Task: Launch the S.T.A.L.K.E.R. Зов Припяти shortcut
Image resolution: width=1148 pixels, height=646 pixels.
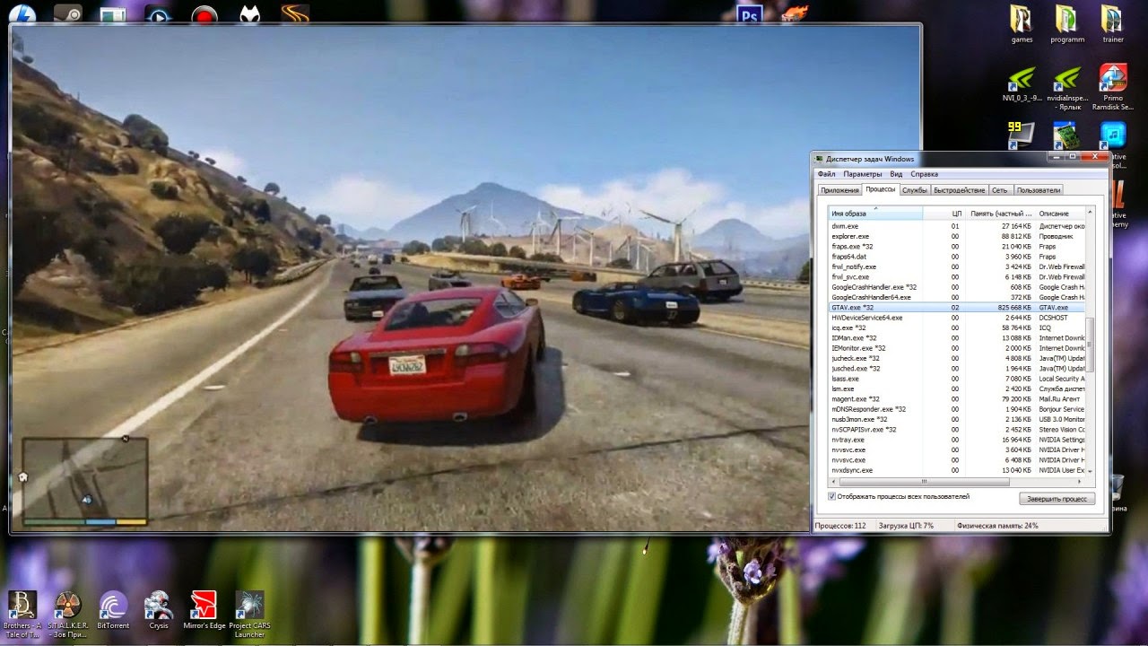Action: point(67,613)
